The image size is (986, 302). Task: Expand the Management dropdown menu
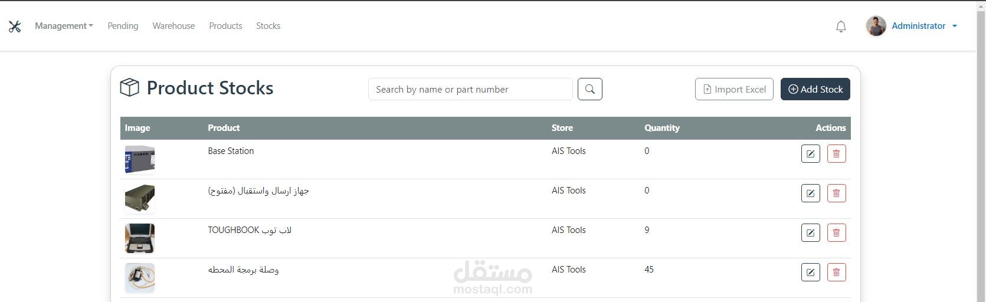[x=64, y=26]
